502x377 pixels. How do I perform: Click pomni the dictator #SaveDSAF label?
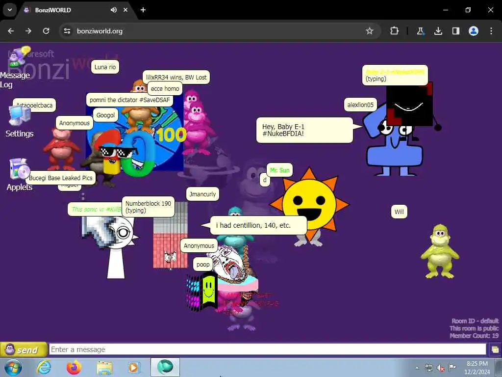pos(129,100)
